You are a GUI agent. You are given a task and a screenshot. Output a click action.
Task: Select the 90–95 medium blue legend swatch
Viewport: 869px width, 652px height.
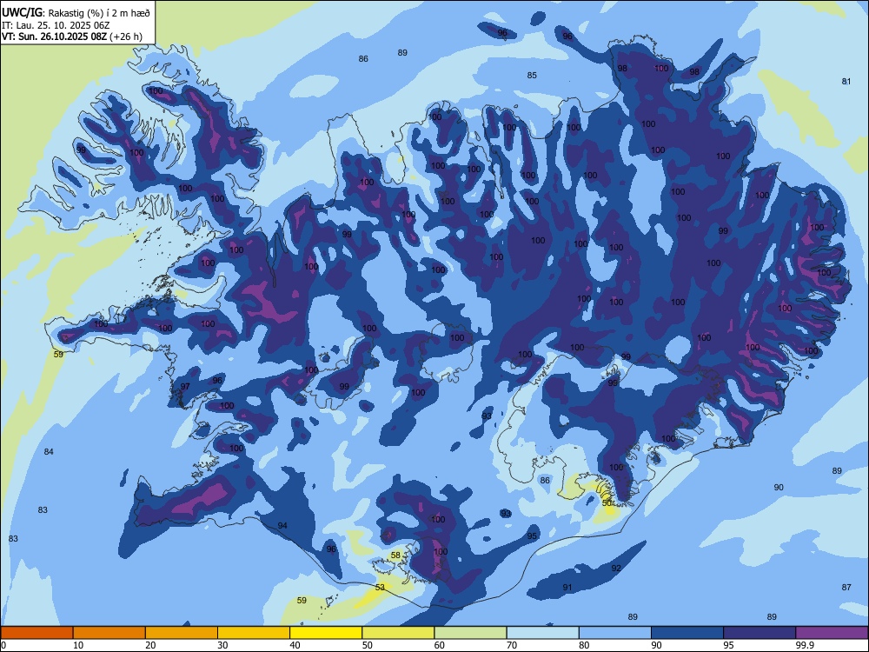tap(687, 633)
